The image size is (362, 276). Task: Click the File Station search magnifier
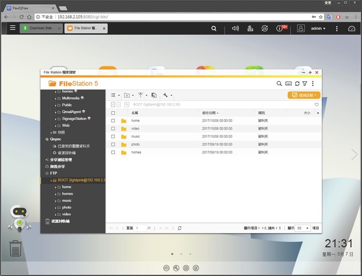pyautogui.click(x=279, y=84)
